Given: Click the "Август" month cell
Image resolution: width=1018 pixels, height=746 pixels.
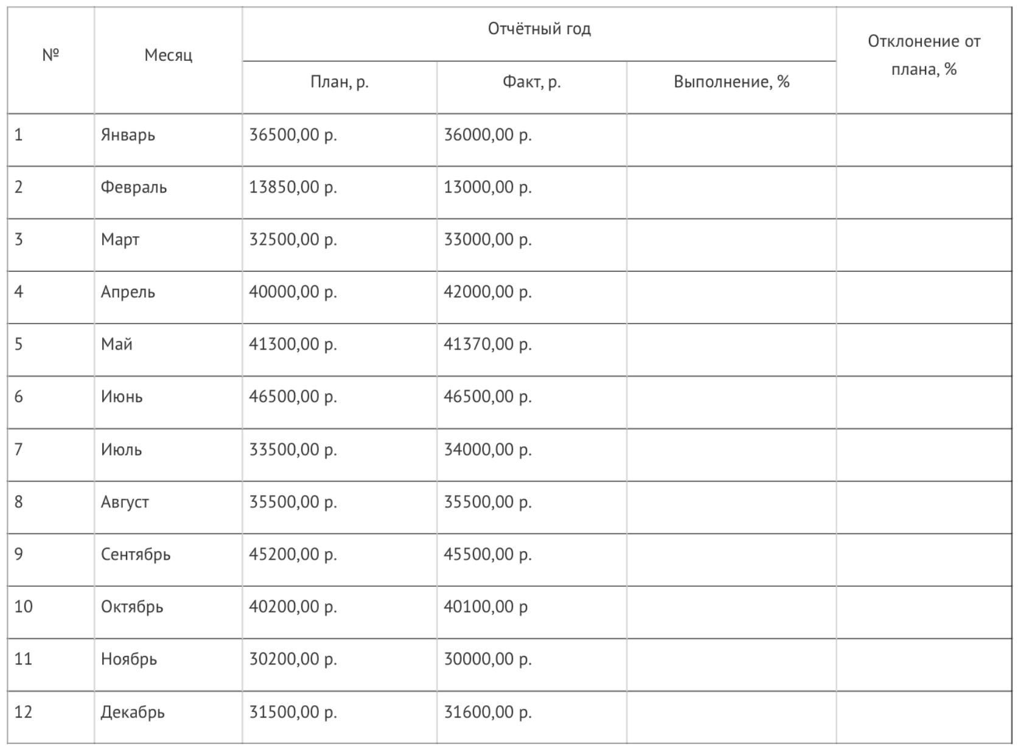Looking at the screenshot, I should click(125, 502).
